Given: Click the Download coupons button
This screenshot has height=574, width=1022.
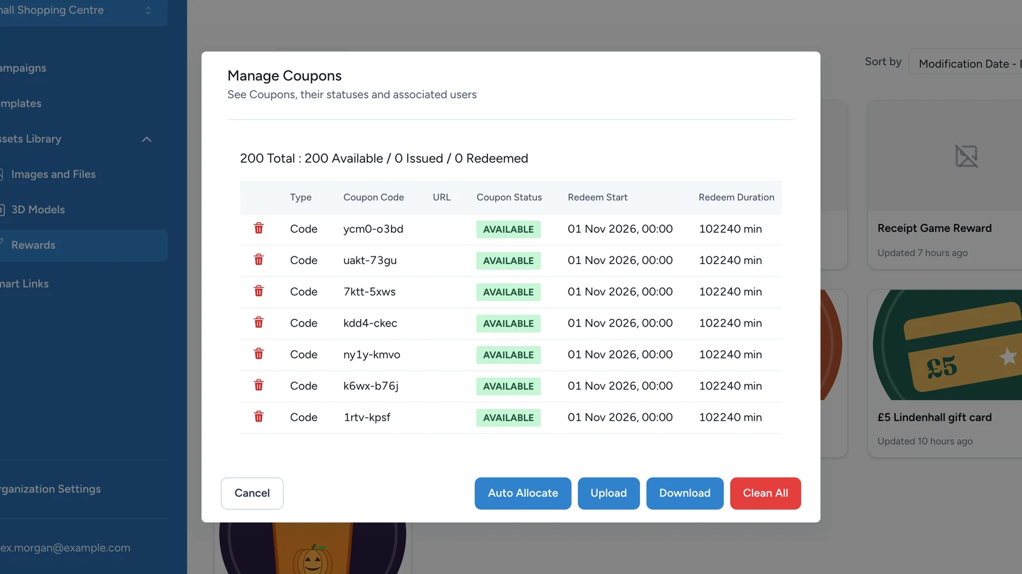Looking at the screenshot, I should click(x=685, y=494).
